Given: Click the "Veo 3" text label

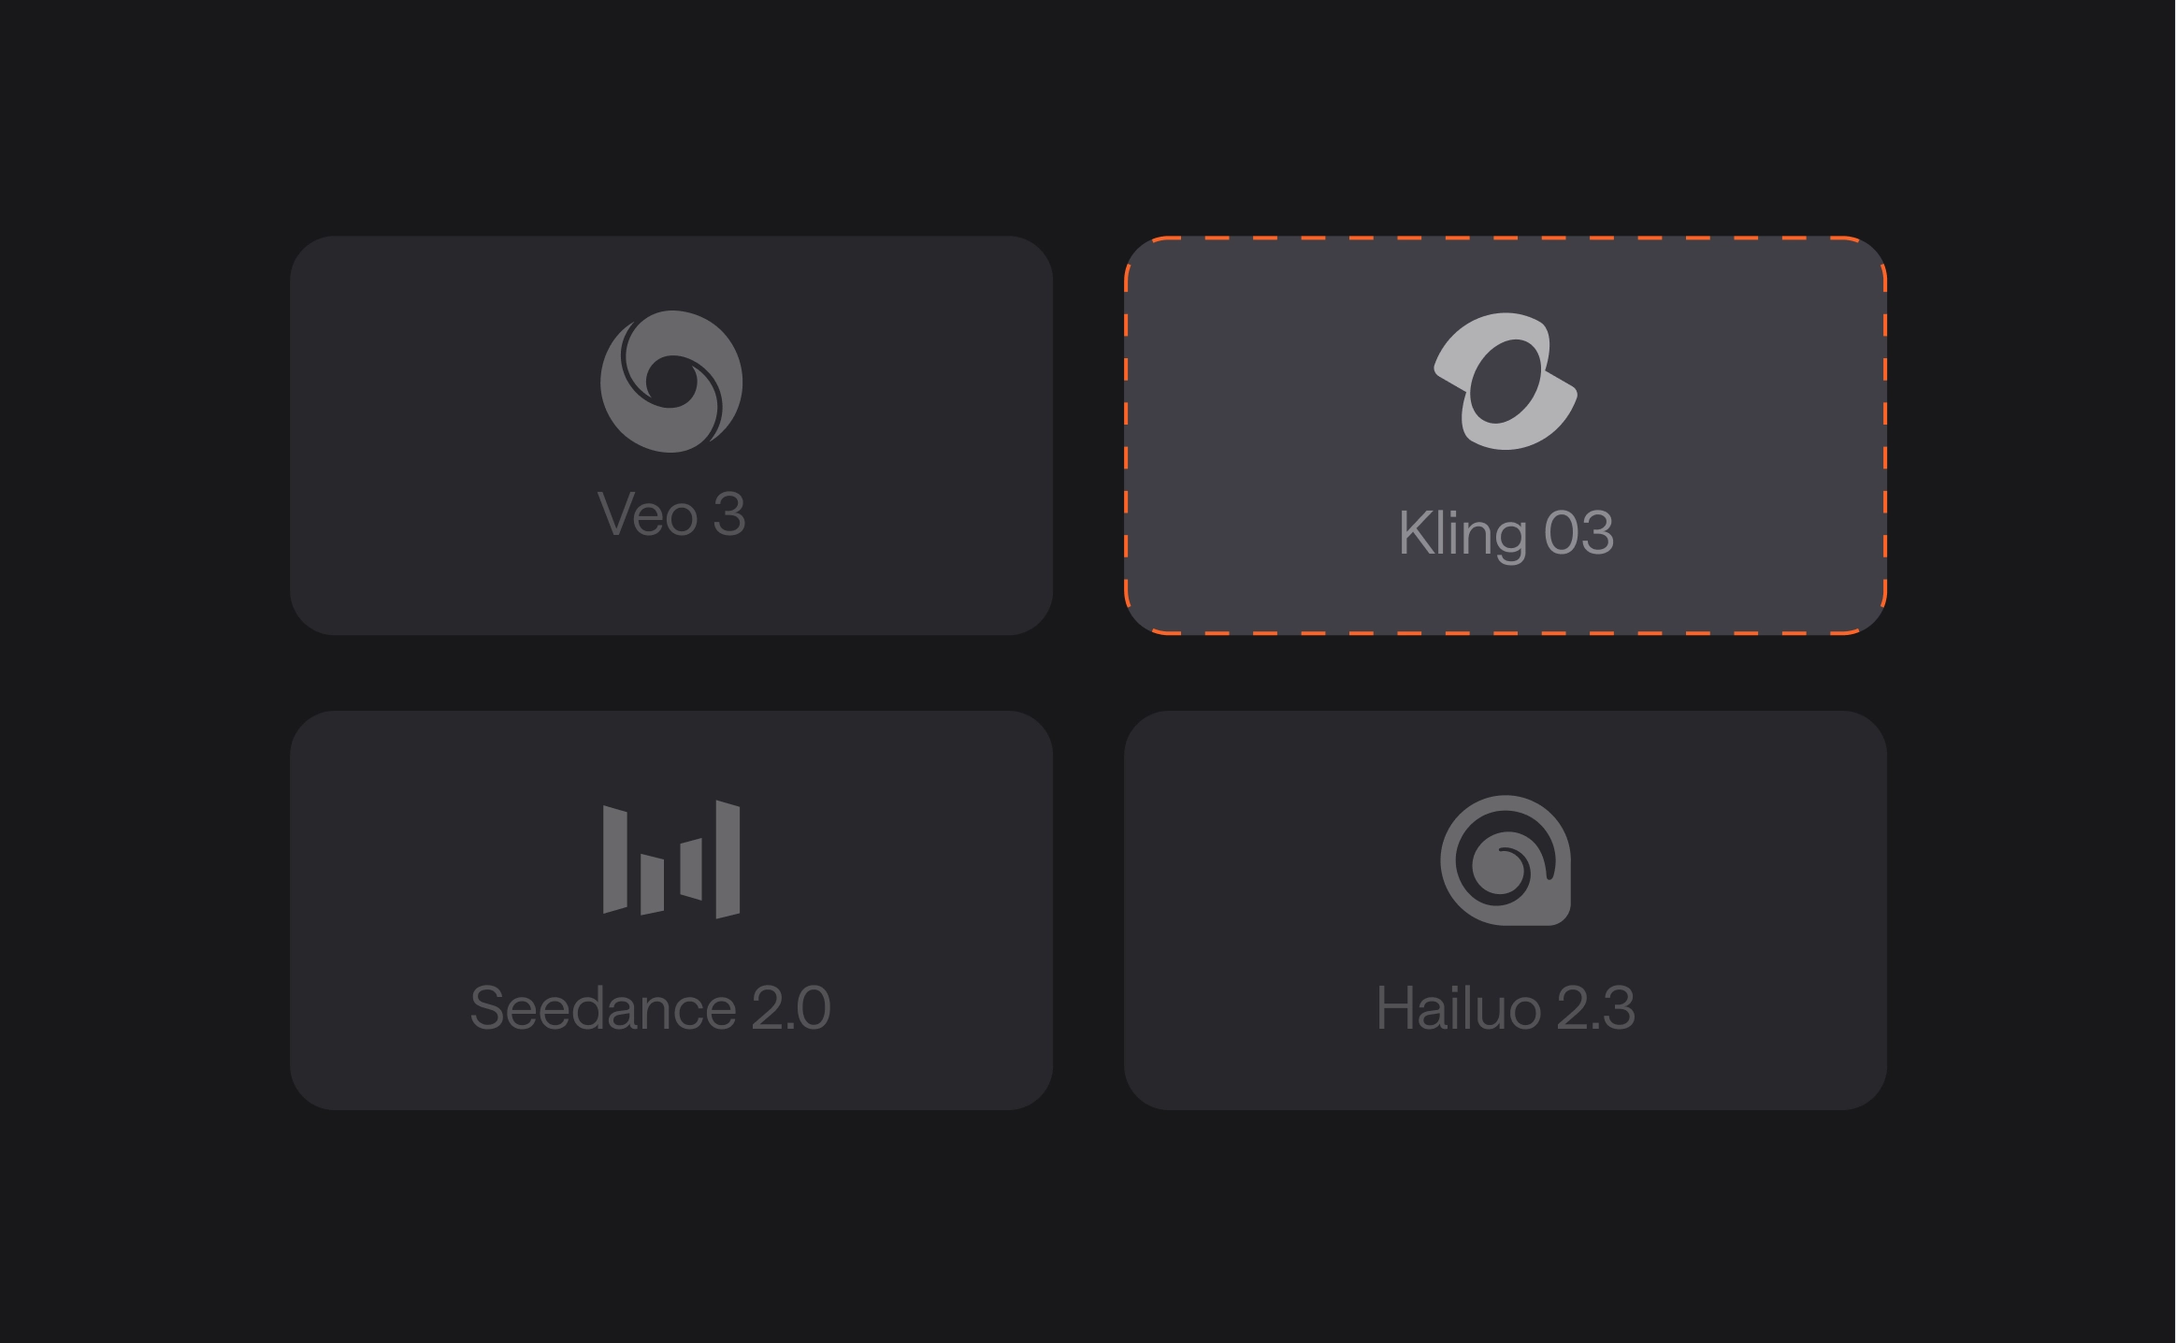Looking at the screenshot, I should click(671, 513).
